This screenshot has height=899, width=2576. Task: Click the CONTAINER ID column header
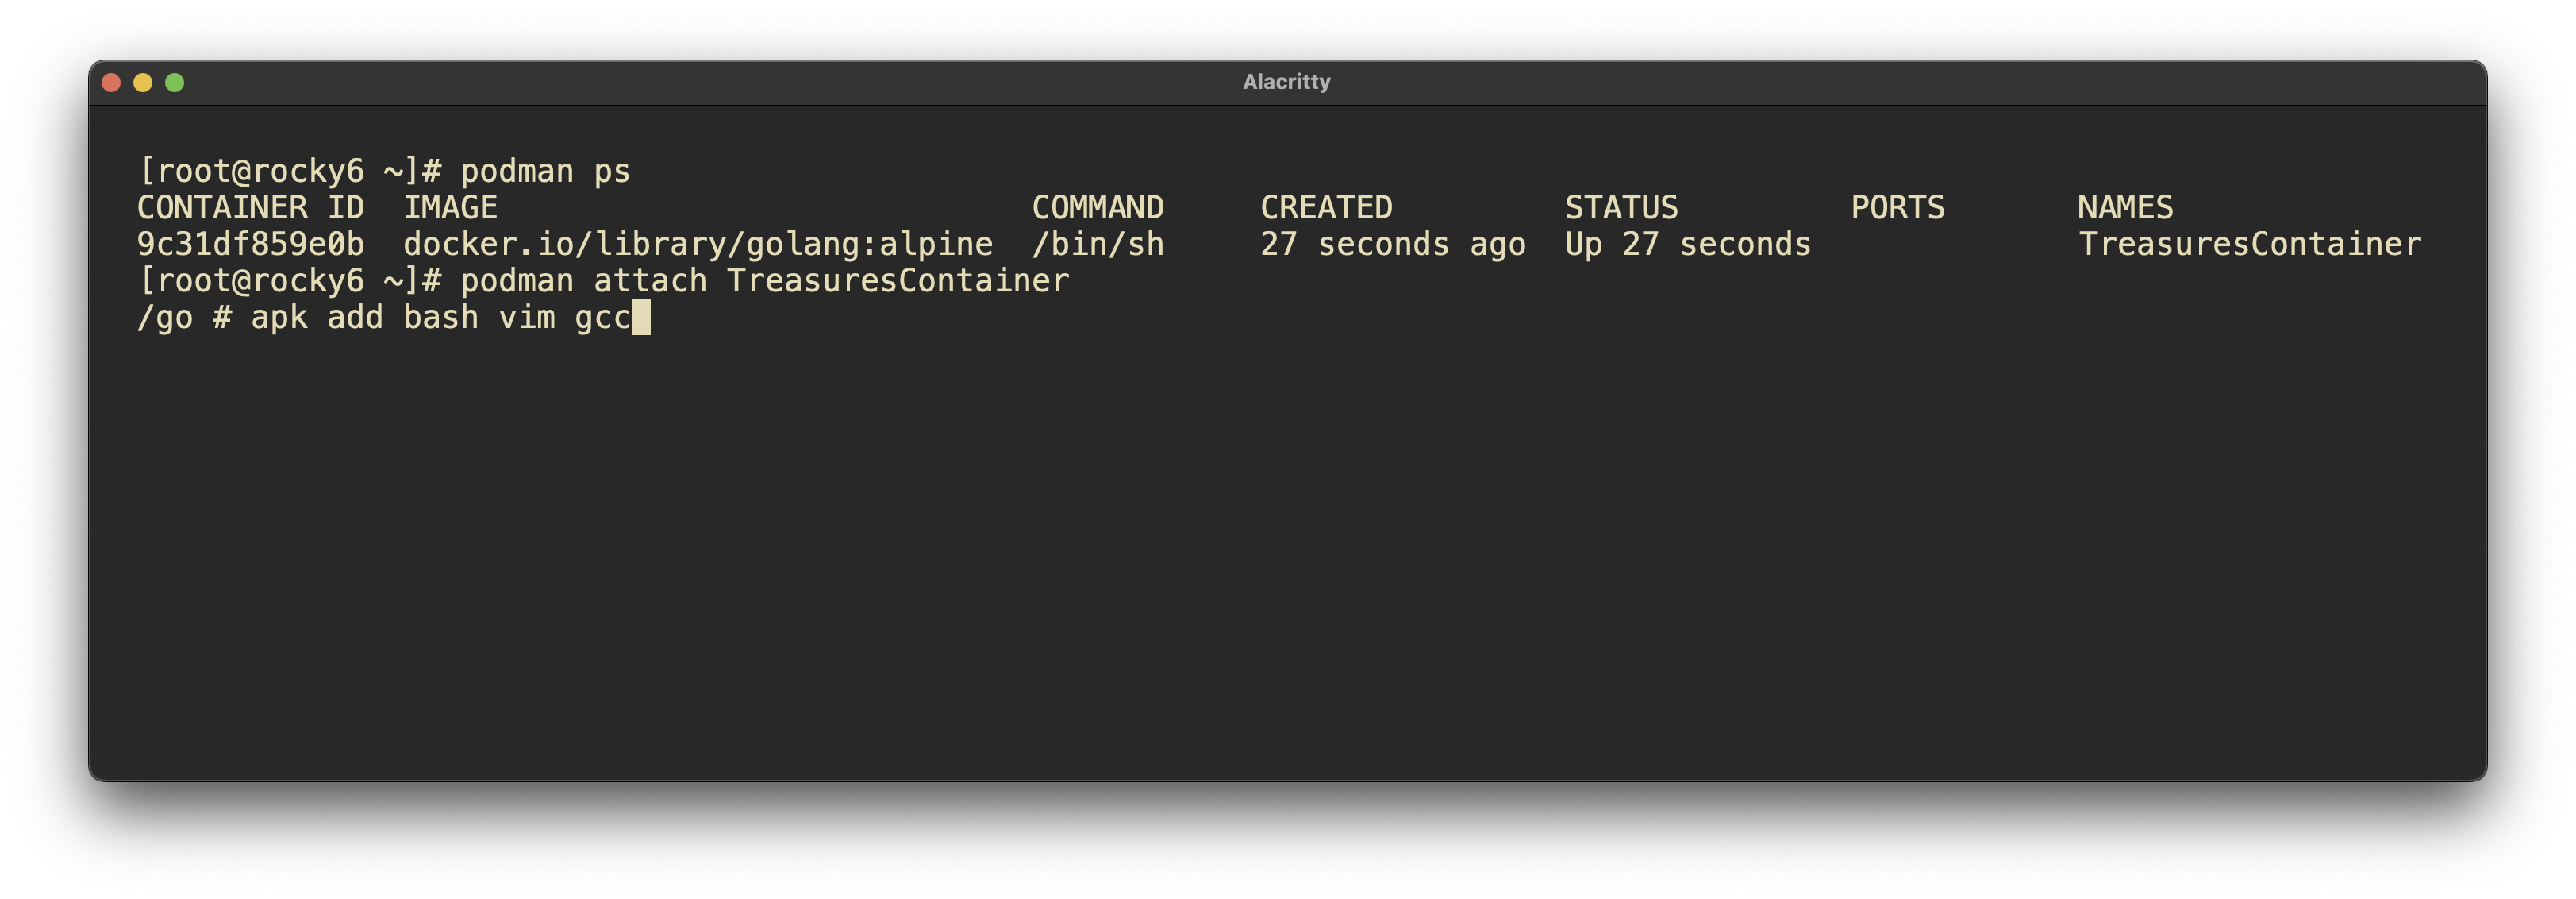point(250,207)
